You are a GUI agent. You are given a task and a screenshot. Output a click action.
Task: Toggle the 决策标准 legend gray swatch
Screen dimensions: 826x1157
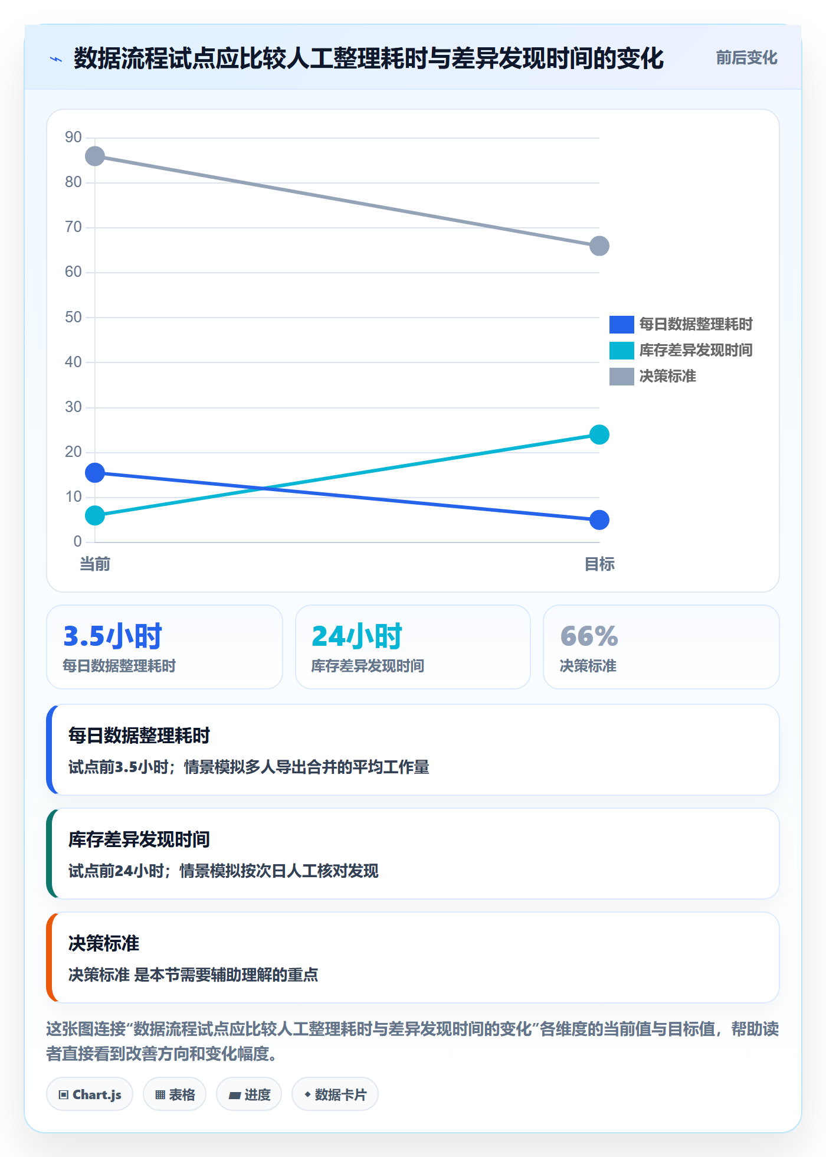click(x=621, y=376)
